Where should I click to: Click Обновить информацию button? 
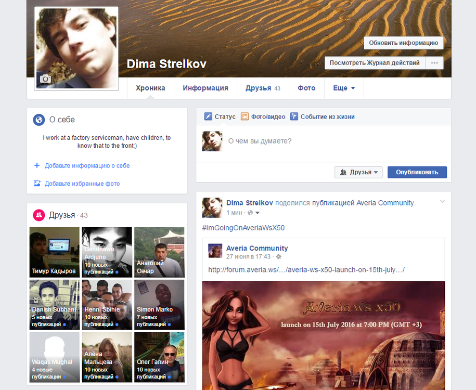point(404,43)
